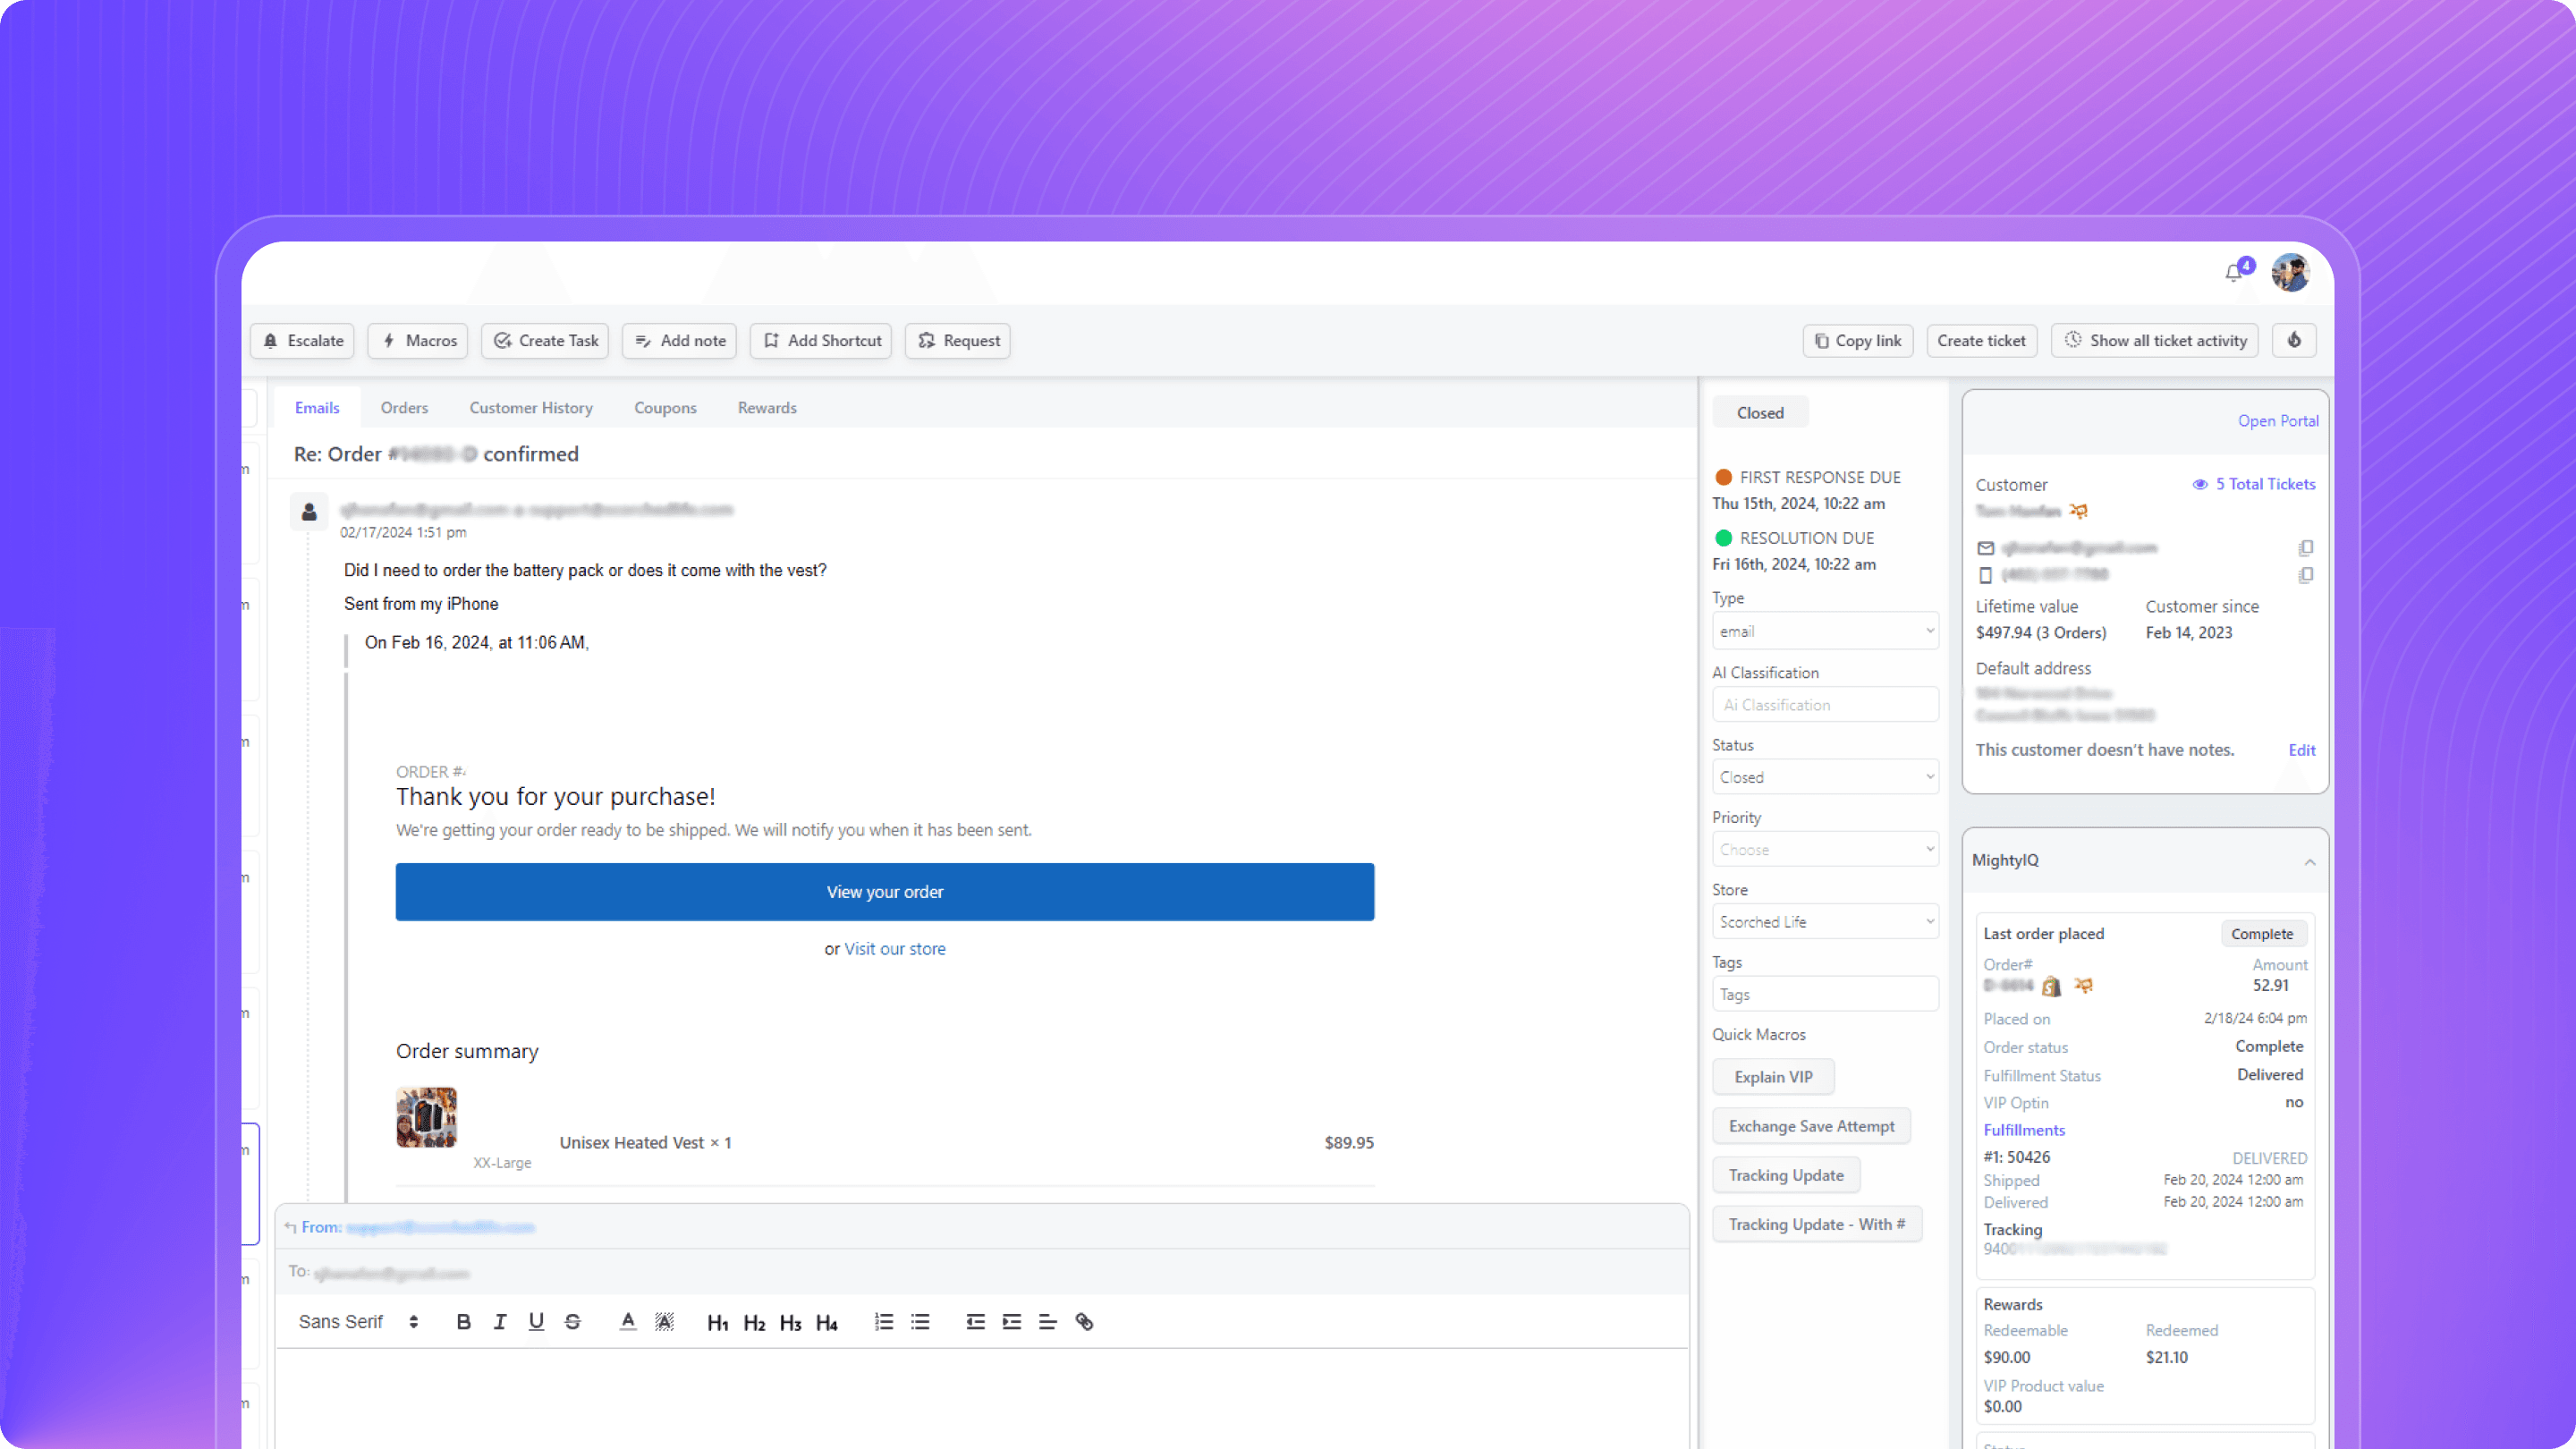Click the sender avatar icon in the email
This screenshot has height=1449, width=2576.
(309, 512)
